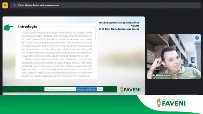The image size is (203, 114).
Task: Click the "Flávio Mateus Santos" name label on webcam
Action: (x=160, y=76)
